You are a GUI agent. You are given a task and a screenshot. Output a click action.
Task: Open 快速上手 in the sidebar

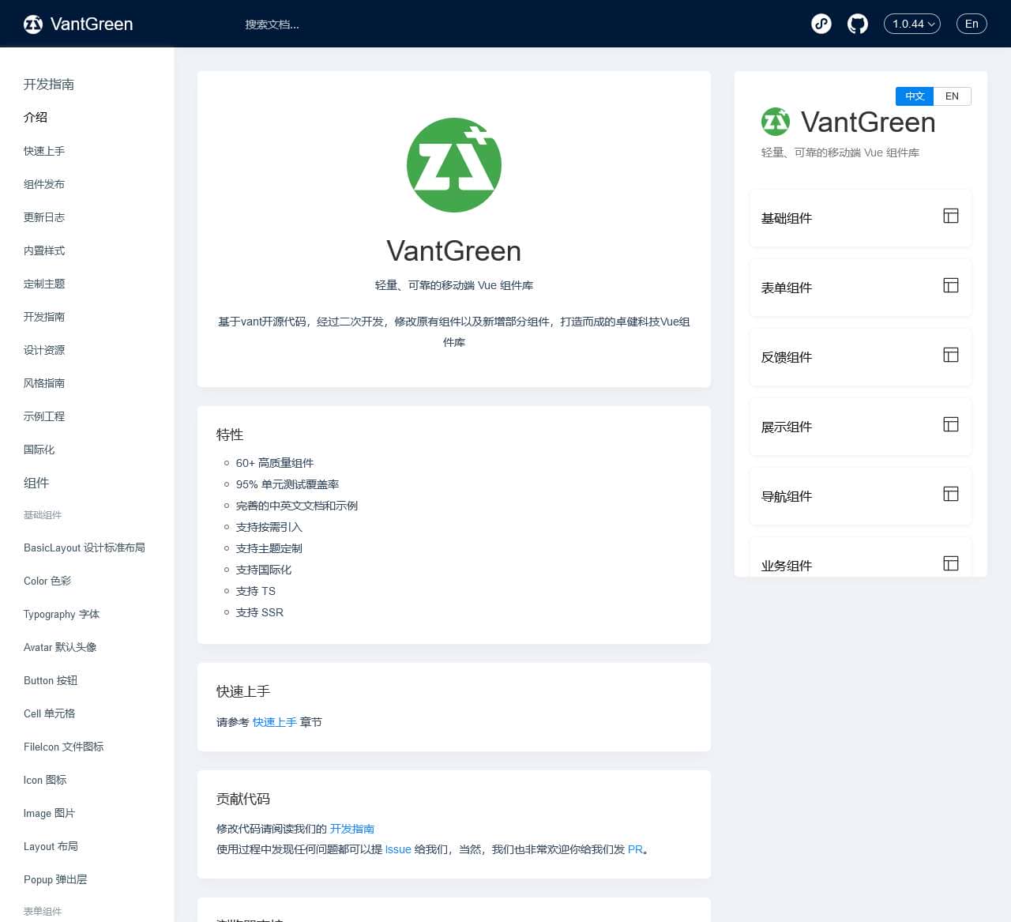point(44,151)
